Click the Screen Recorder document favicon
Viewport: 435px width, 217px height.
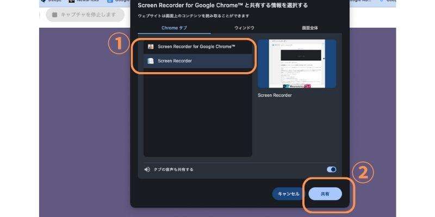coord(151,61)
